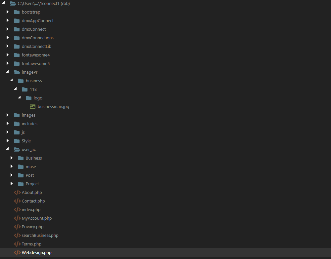Expand the dmxConnectLib folder arrow
Viewport: 331px width, 259px height.
pos(8,46)
